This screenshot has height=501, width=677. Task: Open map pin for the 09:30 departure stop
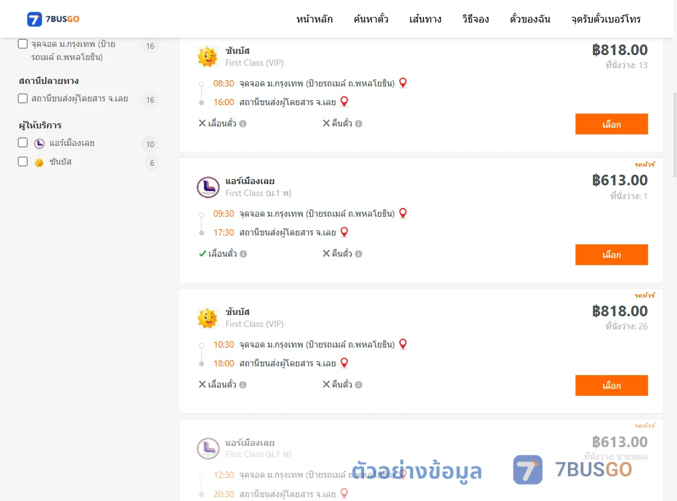tap(403, 213)
